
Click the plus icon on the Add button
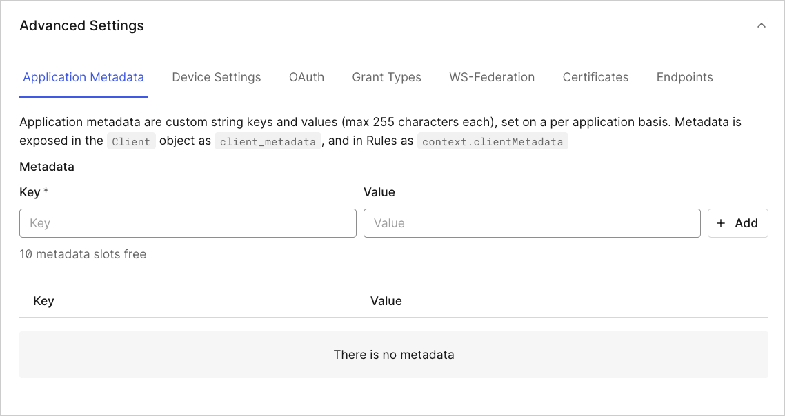(721, 223)
